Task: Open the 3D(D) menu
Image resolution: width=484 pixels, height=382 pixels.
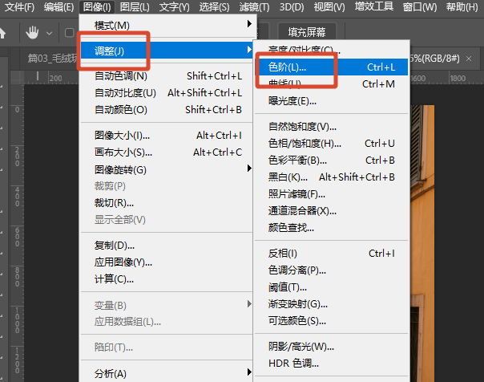Action: click(292, 6)
